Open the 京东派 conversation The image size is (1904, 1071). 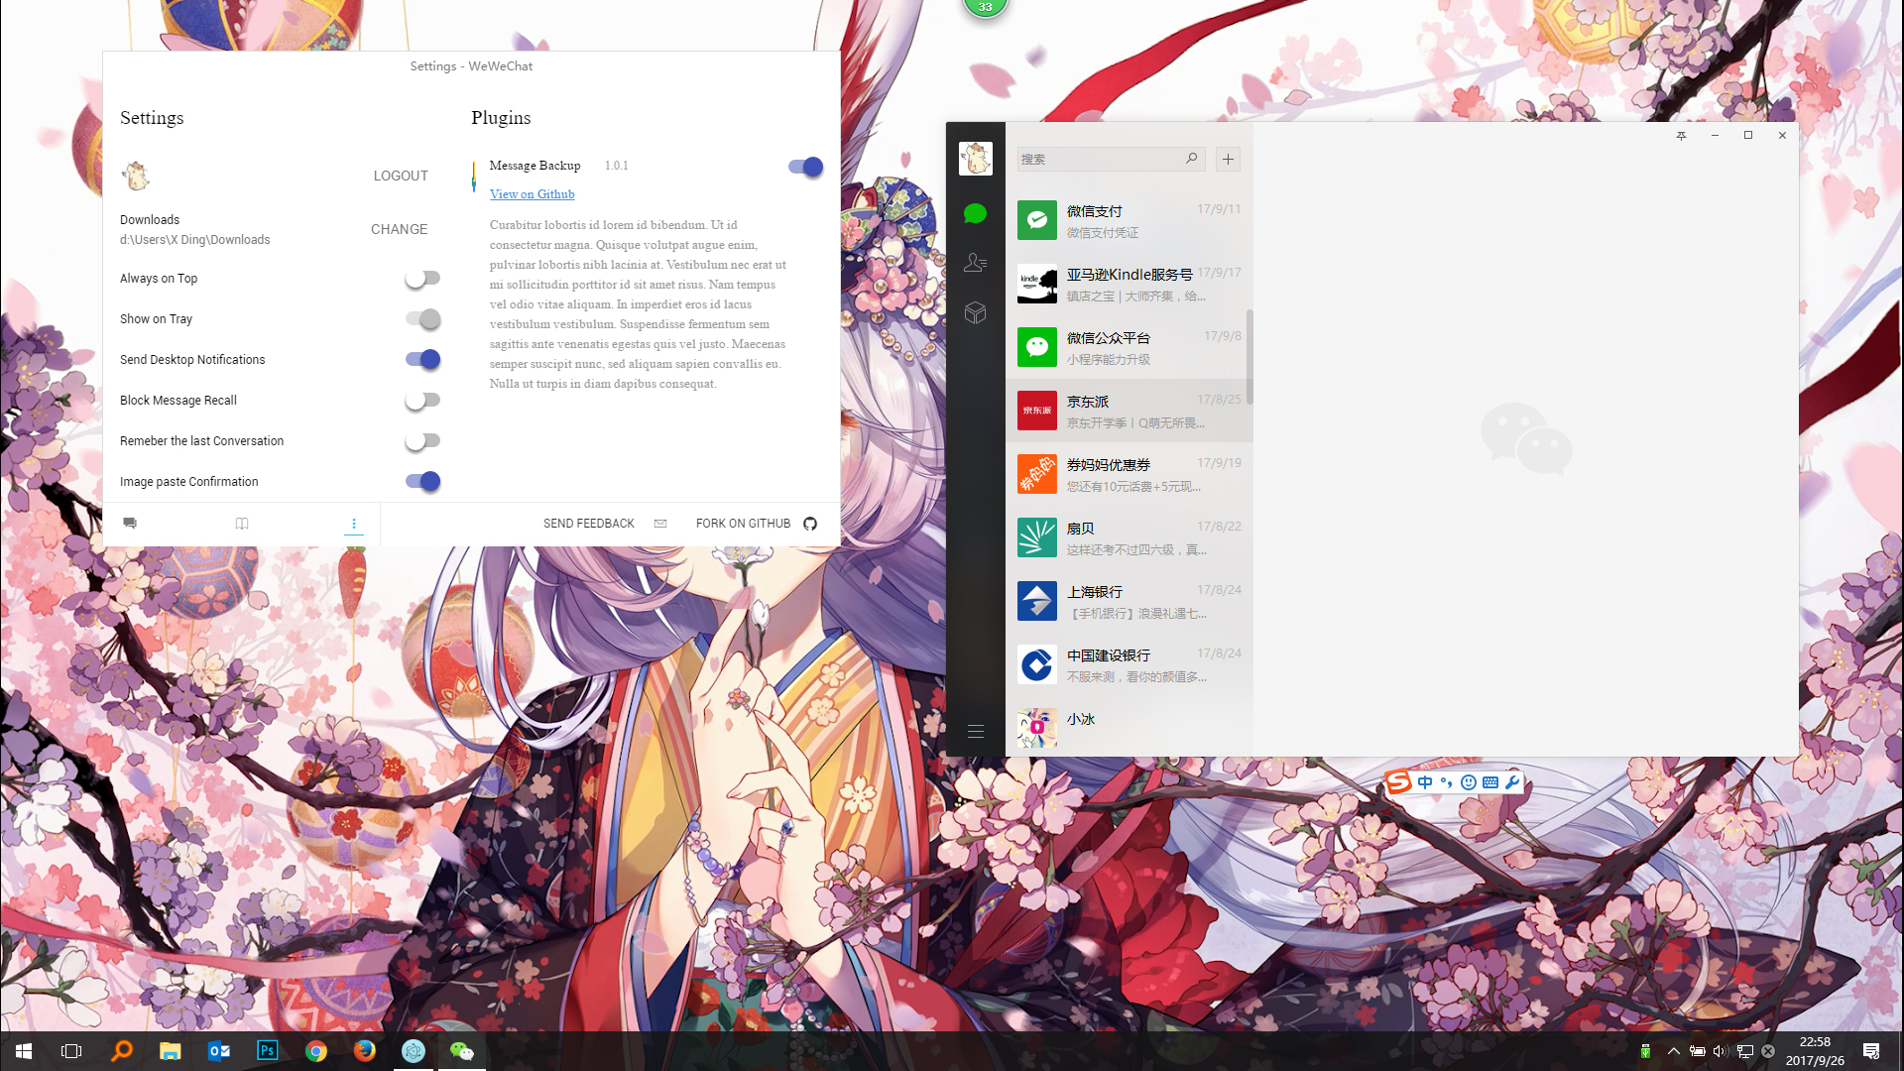[1129, 411]
